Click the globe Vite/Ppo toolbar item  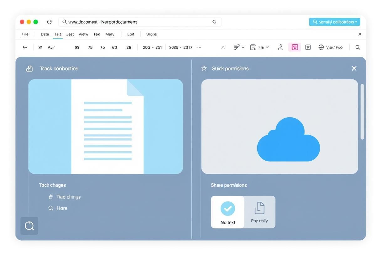[x=330, y=47]
